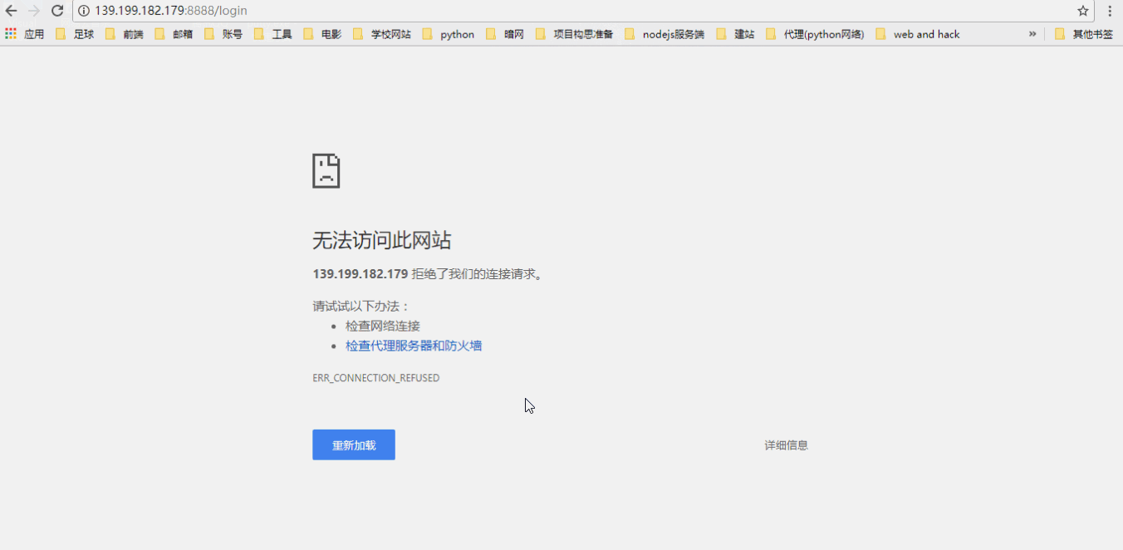Show hidden bookmarks with the » chevron
The image size is (1123, 550).
click(1032, 34)
